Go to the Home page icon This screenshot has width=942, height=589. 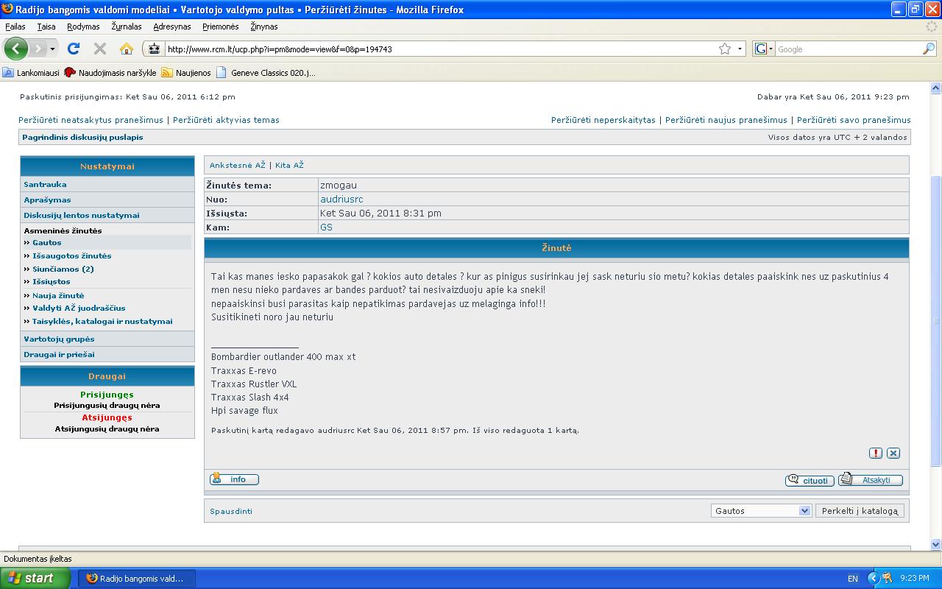pos(127,49)
